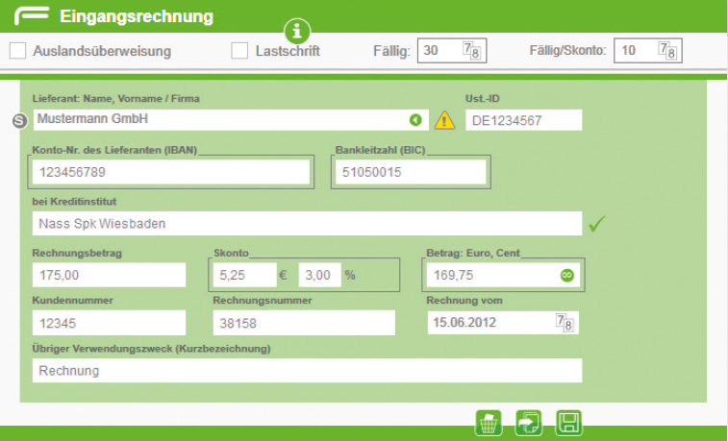728x441 pixels.
Task: Open the Fällig/Skonto calendar picker
Action: click(666, 50)
